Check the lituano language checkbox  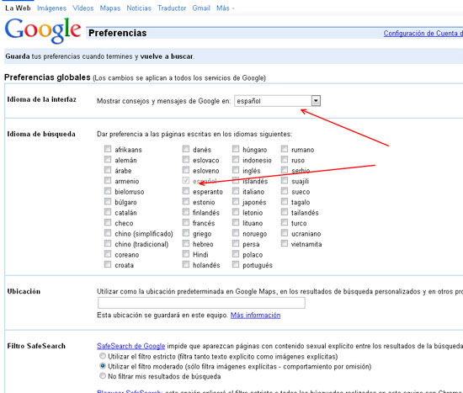236,222
